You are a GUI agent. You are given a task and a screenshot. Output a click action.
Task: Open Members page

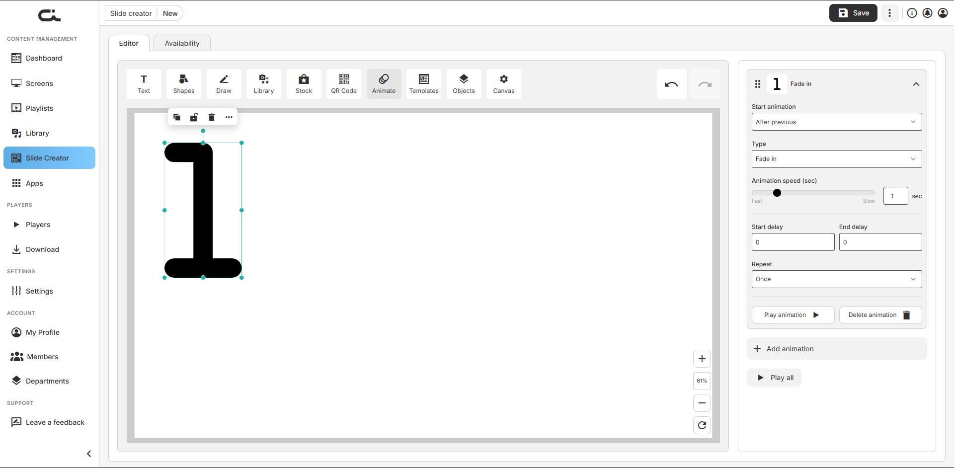49,357
